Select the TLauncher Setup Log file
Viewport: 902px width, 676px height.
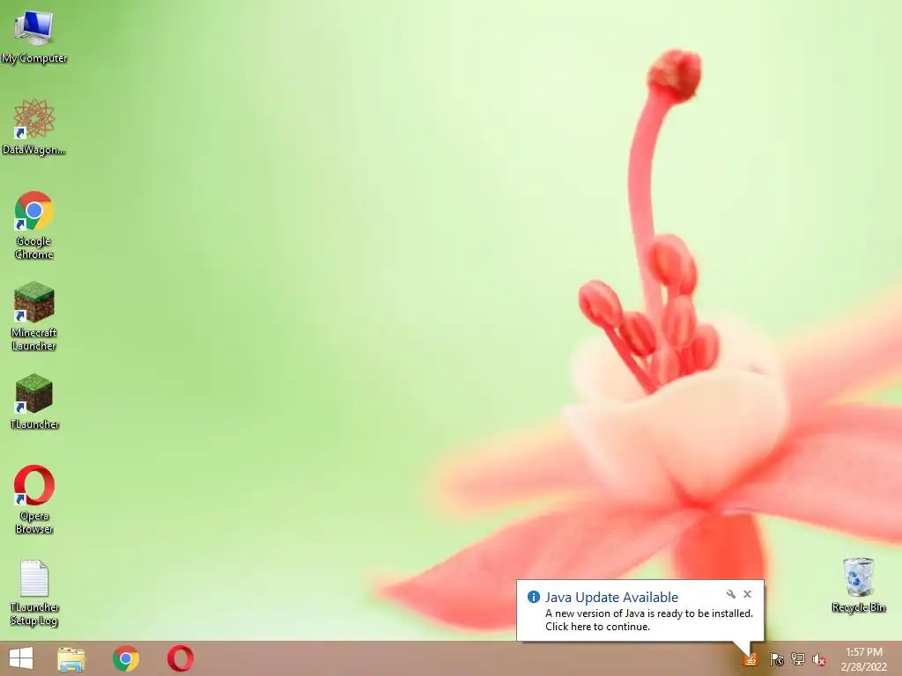(34, 592)
